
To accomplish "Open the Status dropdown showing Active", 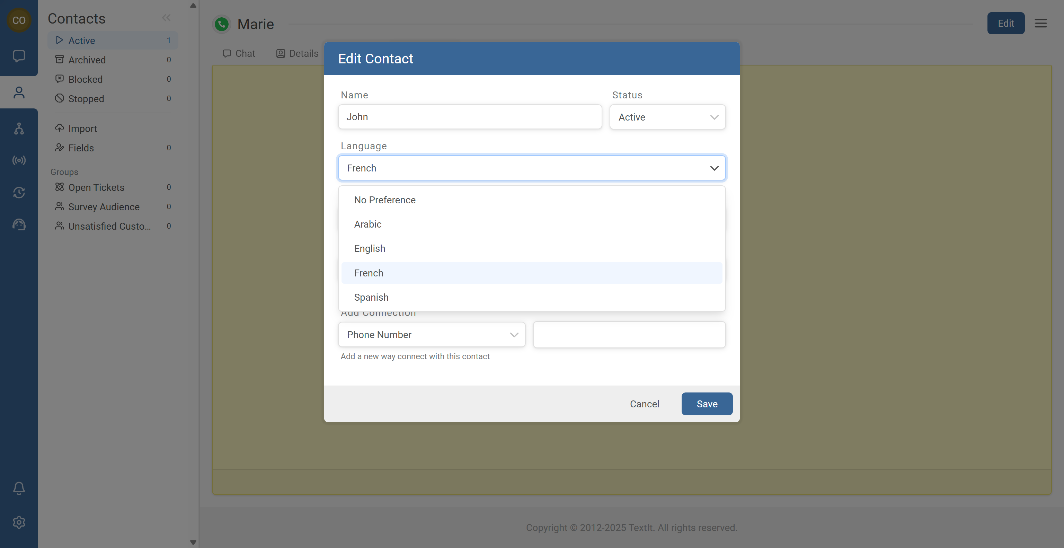I will point(667,117).
